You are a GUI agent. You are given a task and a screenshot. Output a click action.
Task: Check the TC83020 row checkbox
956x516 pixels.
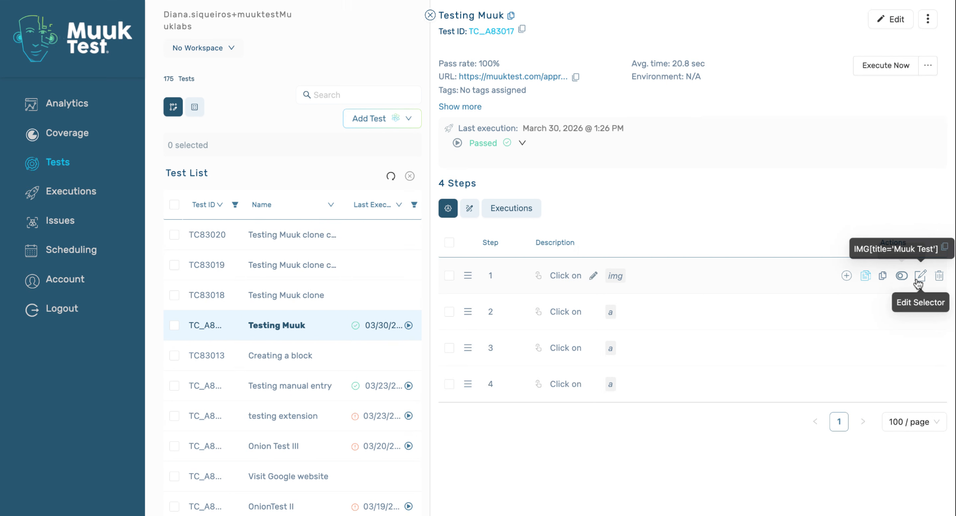174,235
